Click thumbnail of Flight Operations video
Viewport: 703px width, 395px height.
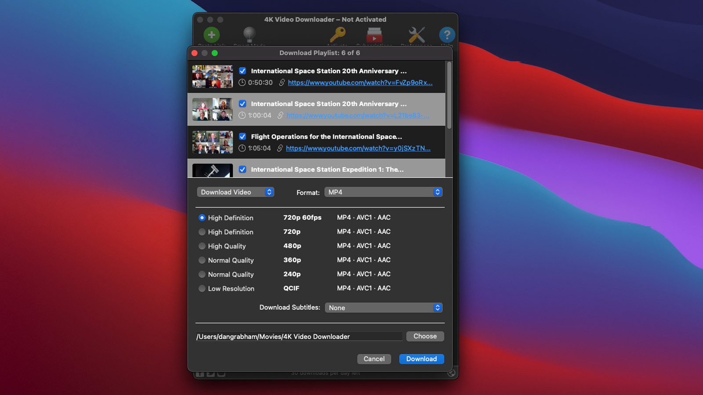click(213, 142)
